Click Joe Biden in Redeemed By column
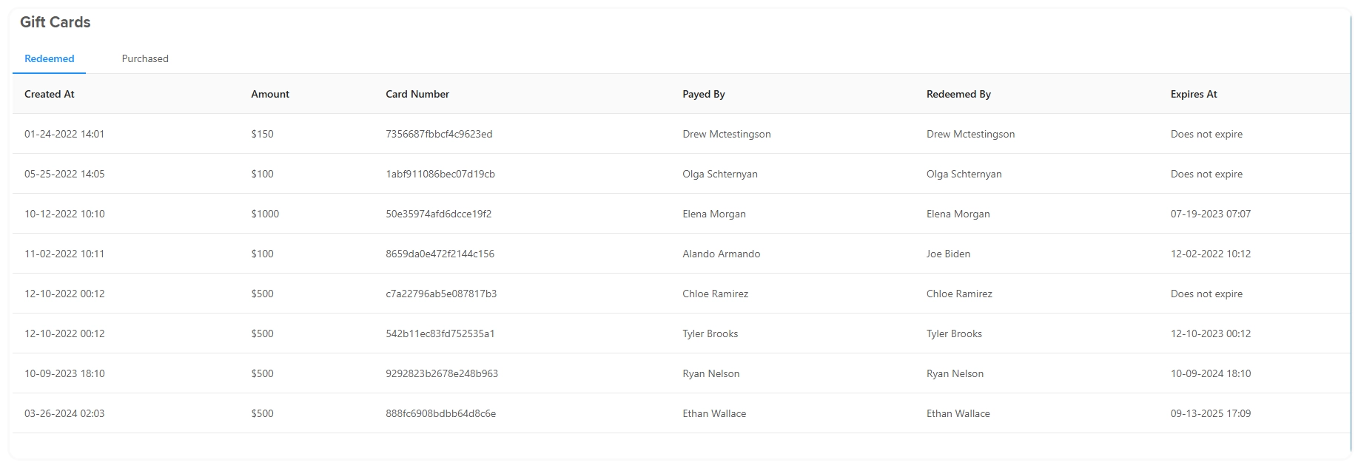This screenshot has height=471, width=1361. (x=948, y=254)
